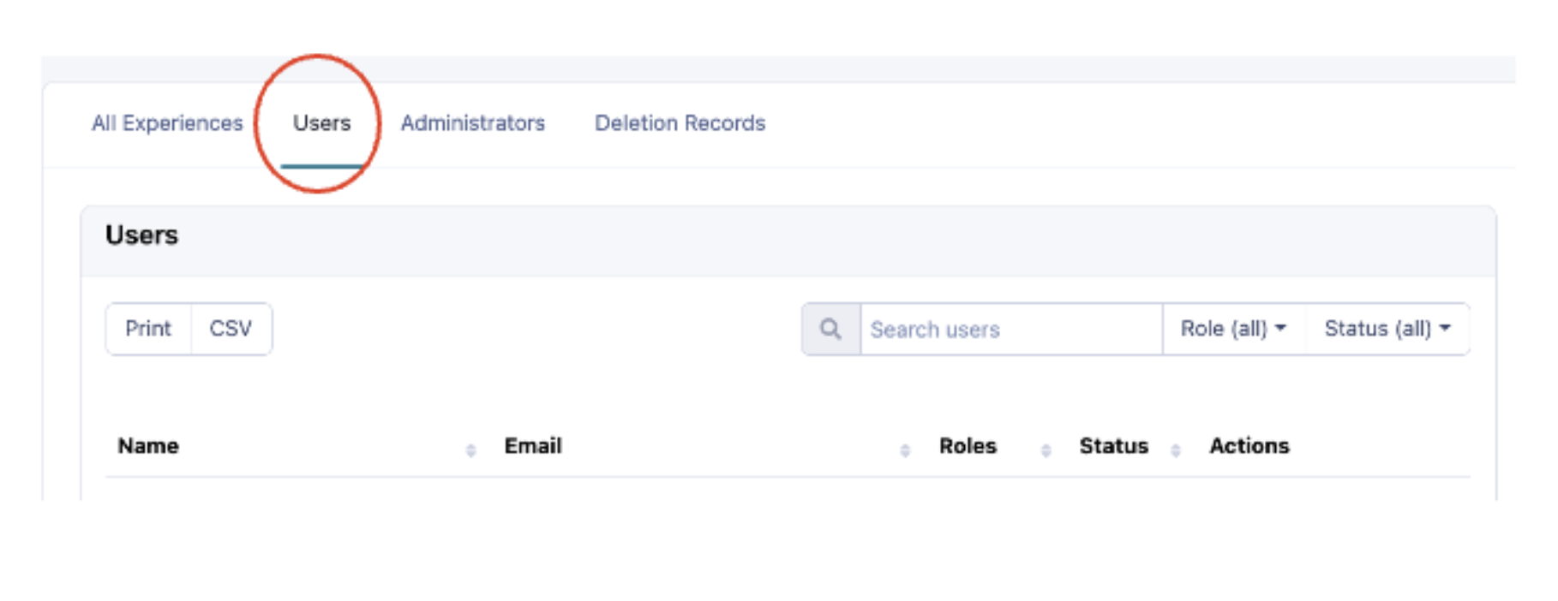
Task: Export the users list as CSV
Action: [231, 329]
